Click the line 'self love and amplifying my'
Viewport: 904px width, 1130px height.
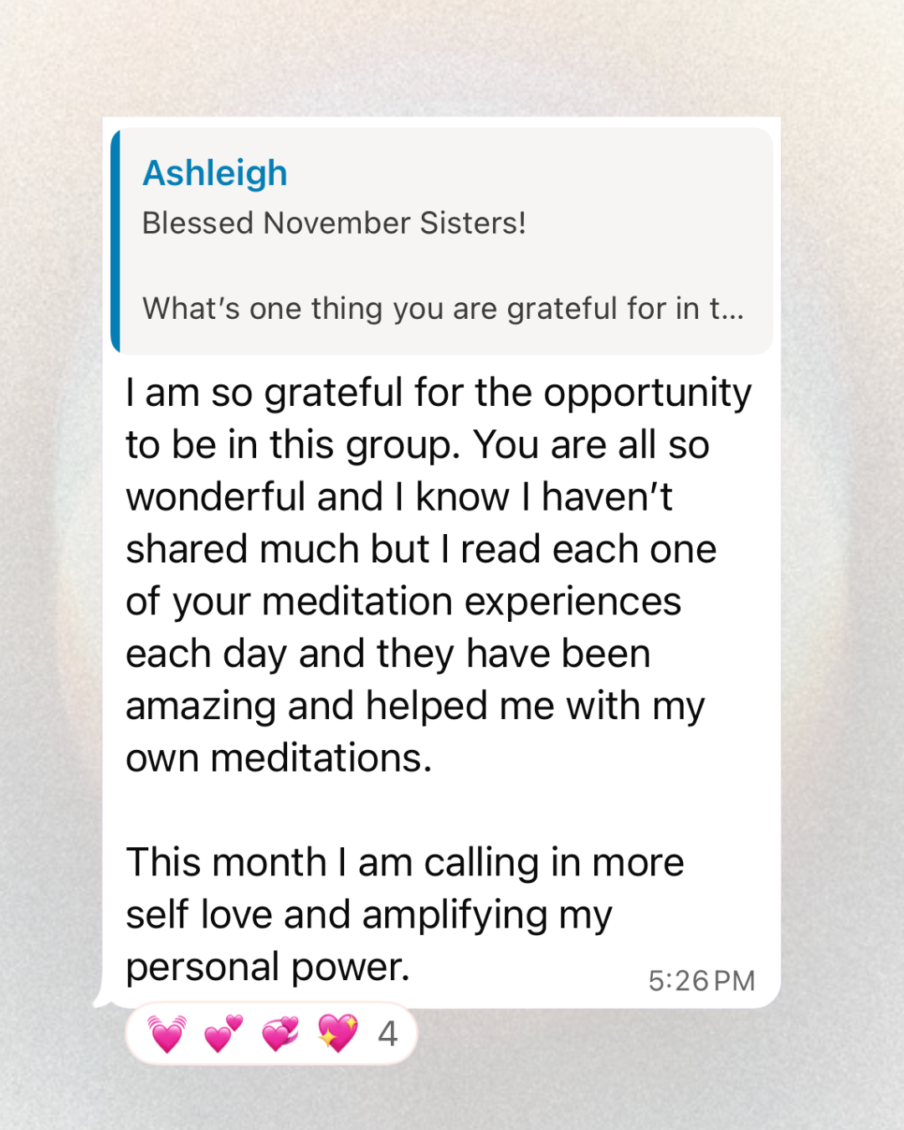click(369, 915)
